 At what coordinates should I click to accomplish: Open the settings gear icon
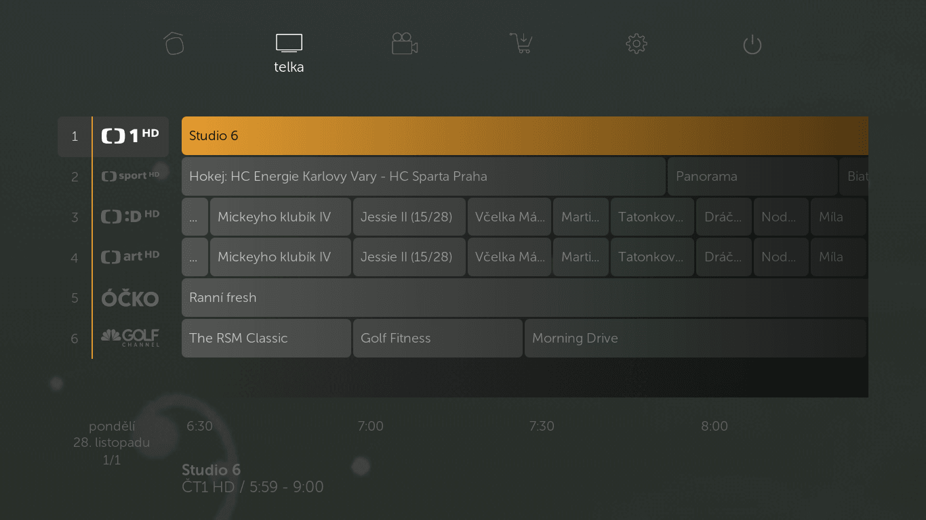636,43
